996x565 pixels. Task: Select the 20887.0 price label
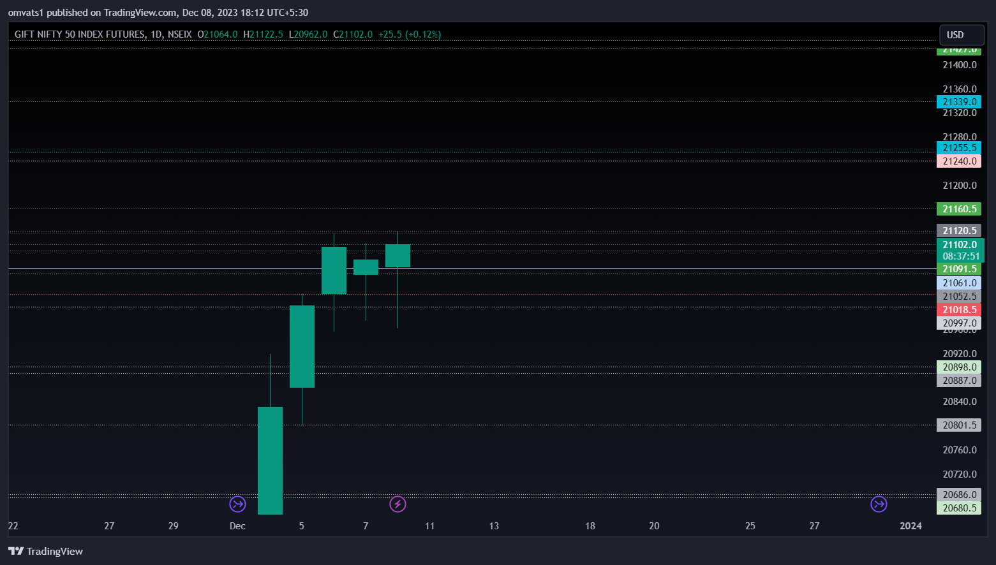pyautogui.click(x=959, y=381)
